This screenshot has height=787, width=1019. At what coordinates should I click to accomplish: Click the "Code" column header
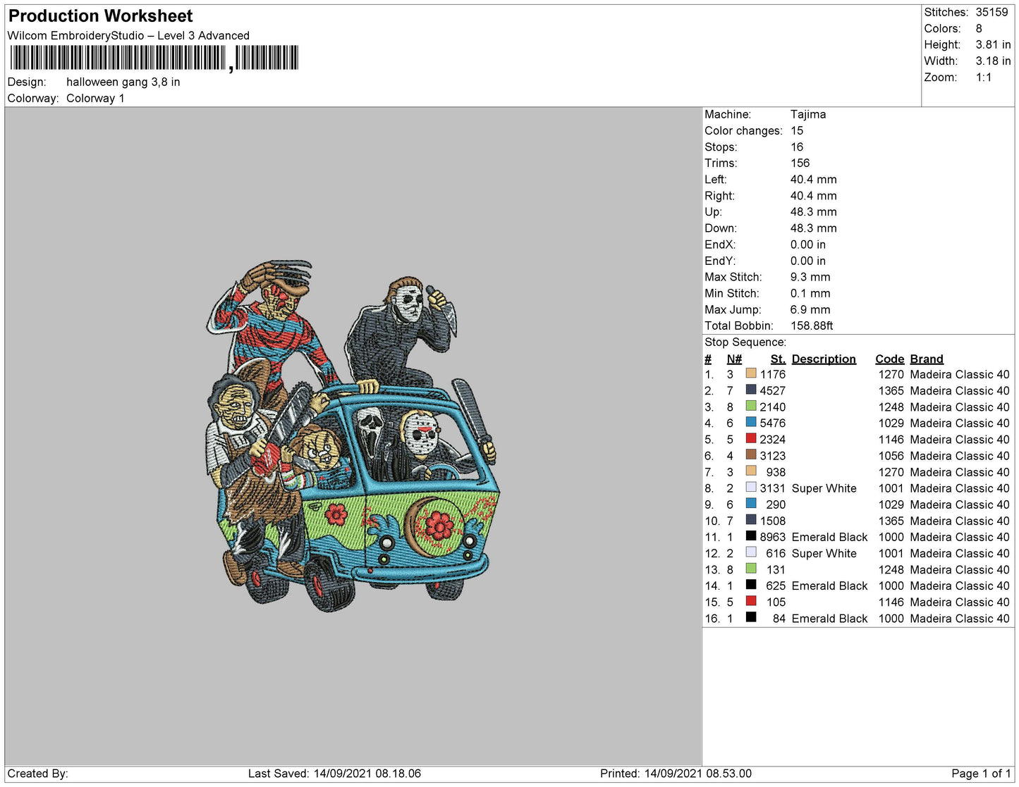tap(889, 359)
